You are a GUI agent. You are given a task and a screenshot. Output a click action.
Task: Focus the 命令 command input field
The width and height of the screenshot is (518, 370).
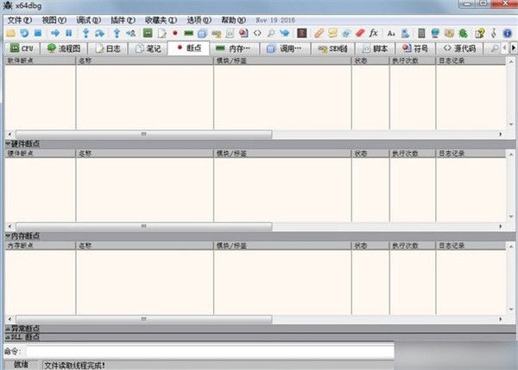210,351
